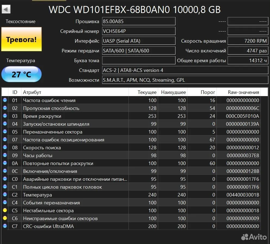Click the empty Буква тома field
270x244 pixels.
[139, 61]
